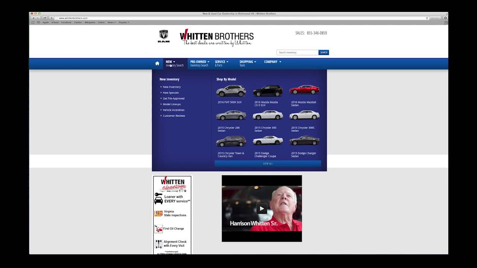Select the 2016 Mazda Mazda6 Sedan image
This screenshot has width=477, height=268.
tap(304, 90)
